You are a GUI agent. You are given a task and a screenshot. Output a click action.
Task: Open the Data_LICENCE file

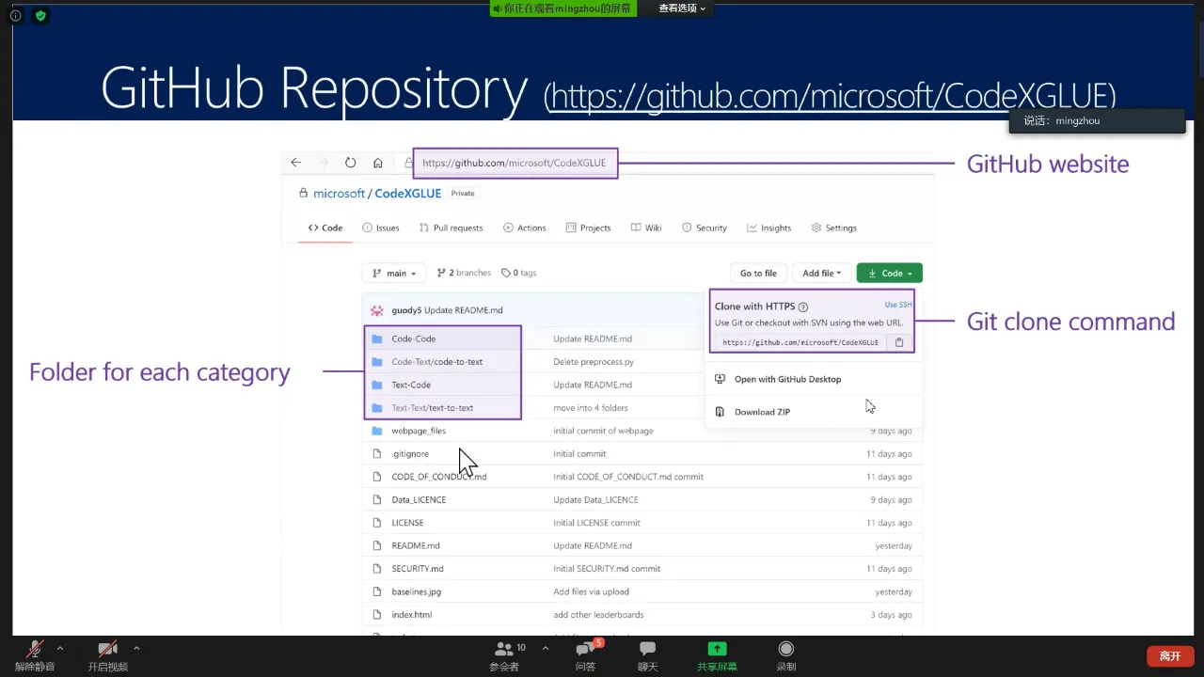tap(419, 499)
